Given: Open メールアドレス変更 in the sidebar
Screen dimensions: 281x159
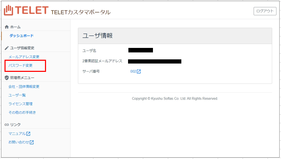Looking at the screenshot, I should [x=24, y=57].
